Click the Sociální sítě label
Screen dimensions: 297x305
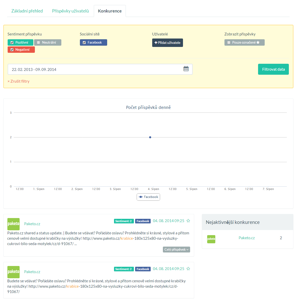click(x=90, y=34)
